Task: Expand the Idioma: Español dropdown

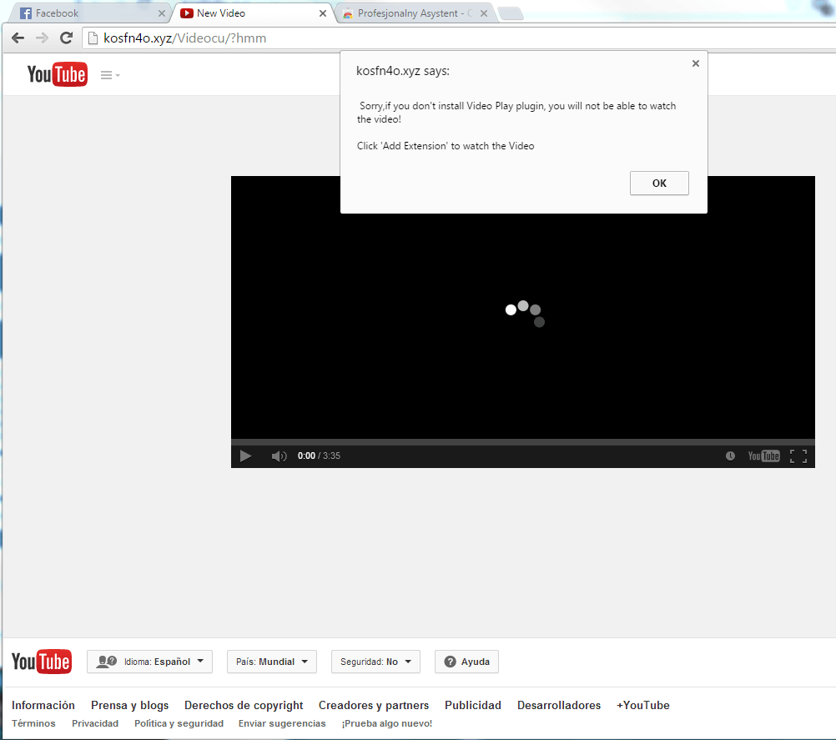Action: (150, 662)
